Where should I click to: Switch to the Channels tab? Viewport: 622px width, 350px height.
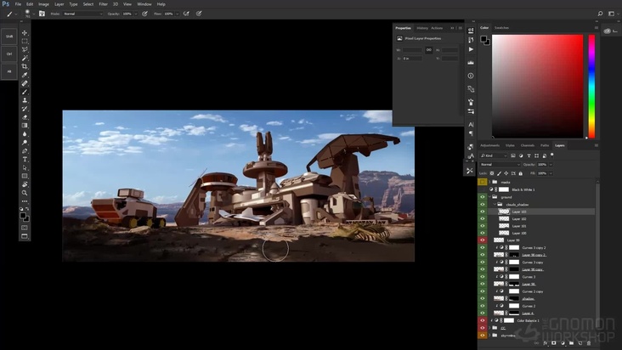528,145
